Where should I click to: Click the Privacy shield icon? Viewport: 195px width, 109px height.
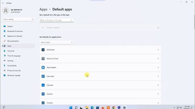point(5,71)
